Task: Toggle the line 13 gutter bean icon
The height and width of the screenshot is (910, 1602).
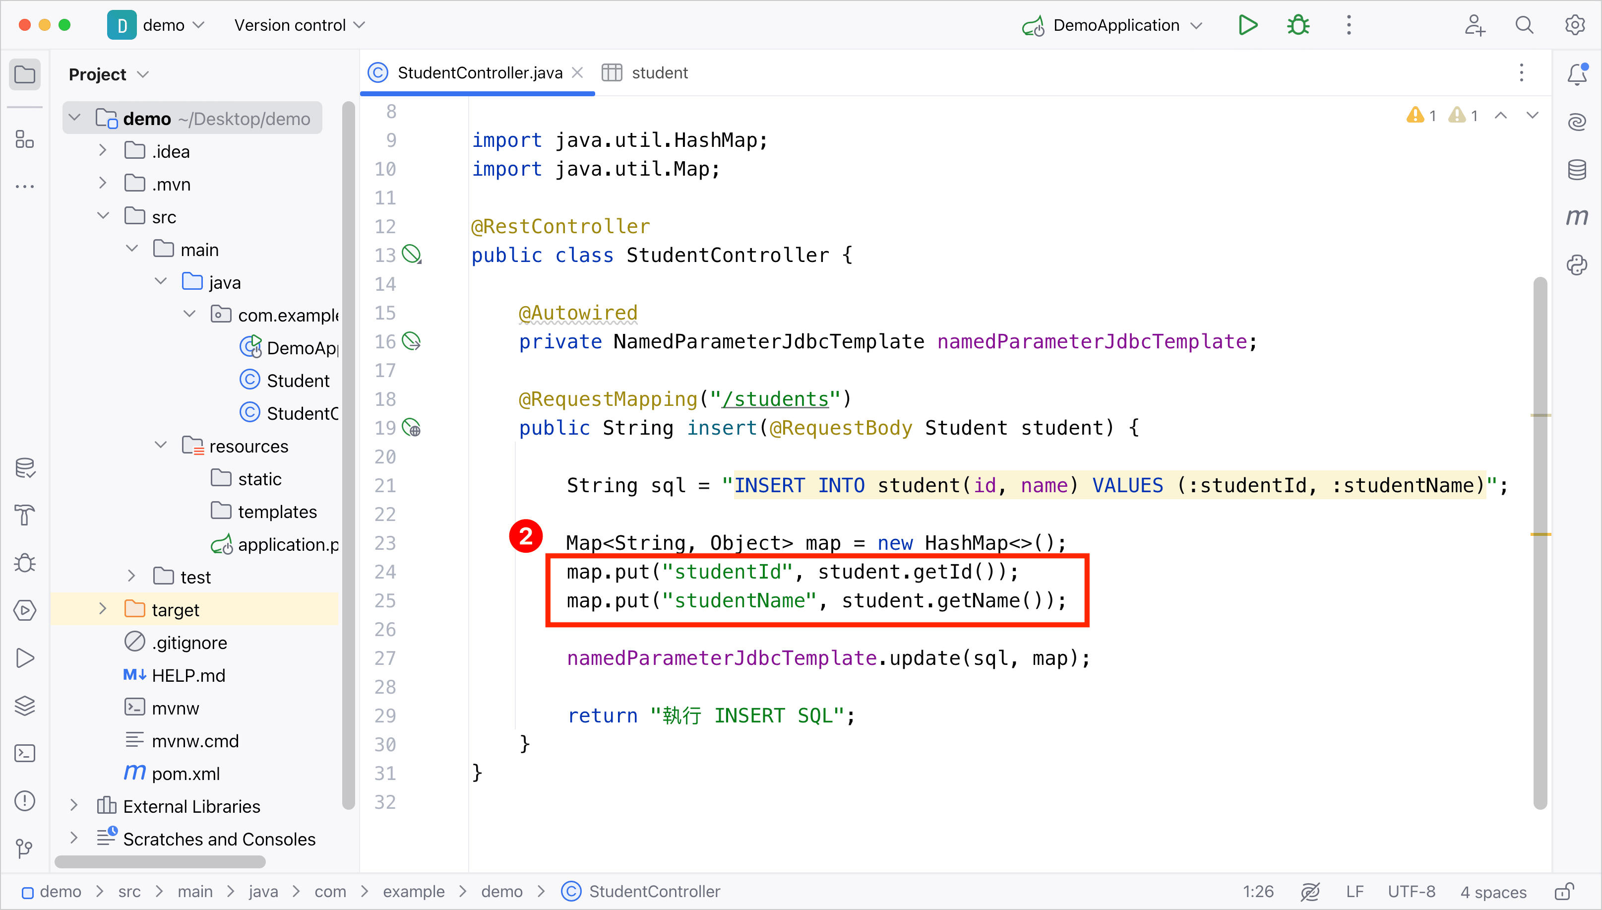Action: [412, 255]
